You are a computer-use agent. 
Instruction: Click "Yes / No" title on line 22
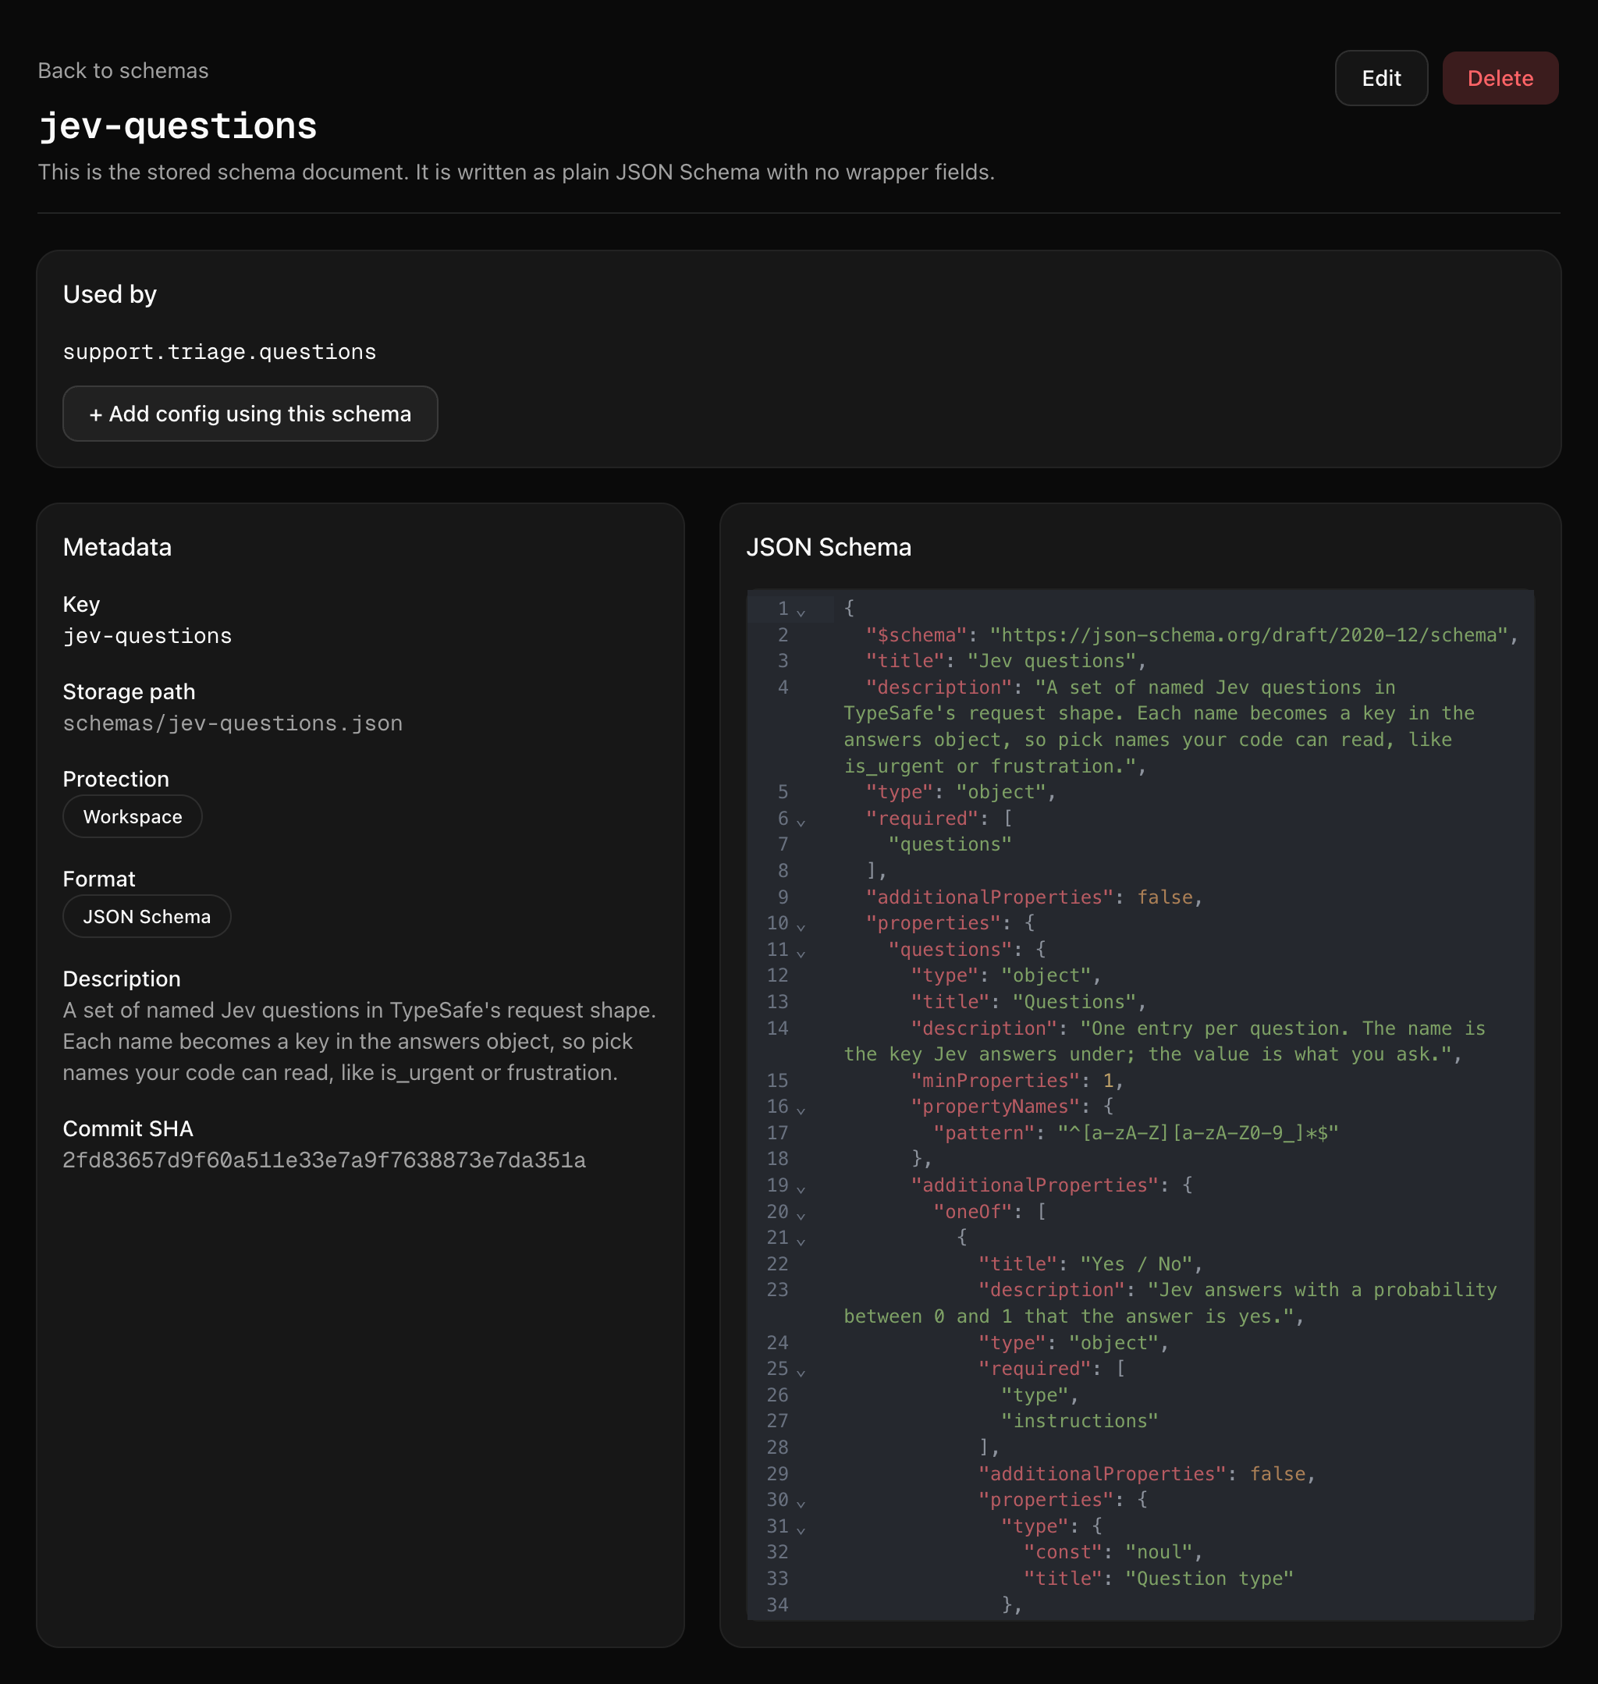pyautogui.click(x=1136, y=1264)
